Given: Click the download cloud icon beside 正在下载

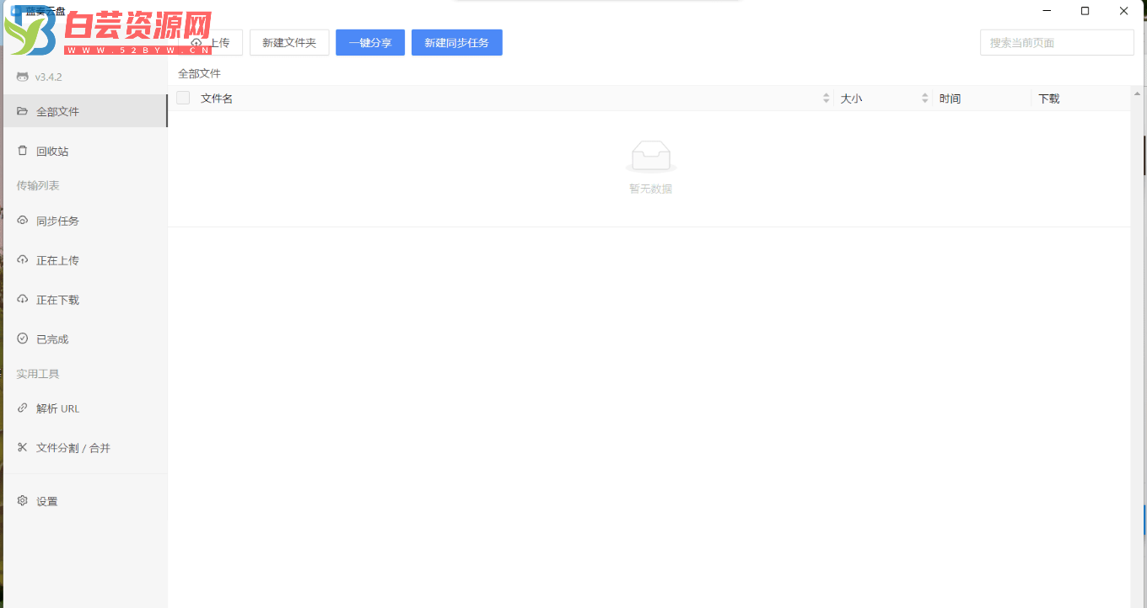Looking at the screenshot, I should pyautogui.click(x=23, y=300).
